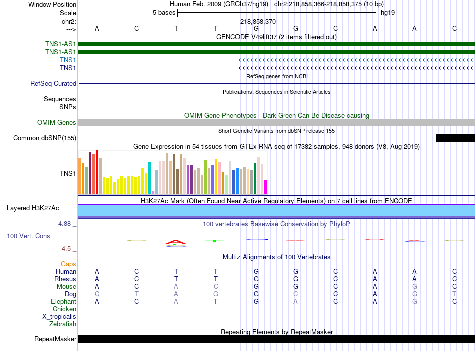Open Repeating Elements by RepeatMasker title

point(277,332)
